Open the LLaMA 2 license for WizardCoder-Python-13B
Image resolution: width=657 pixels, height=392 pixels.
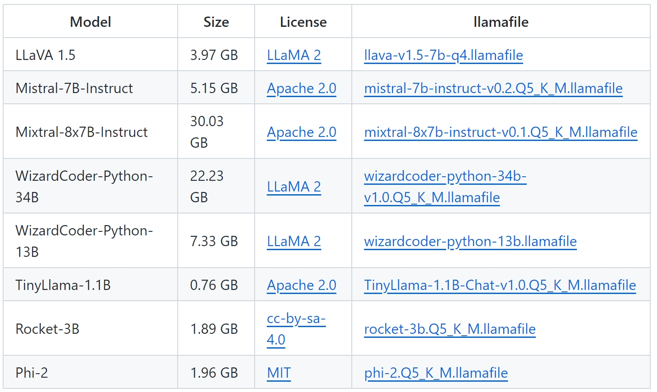pos(294,241)
